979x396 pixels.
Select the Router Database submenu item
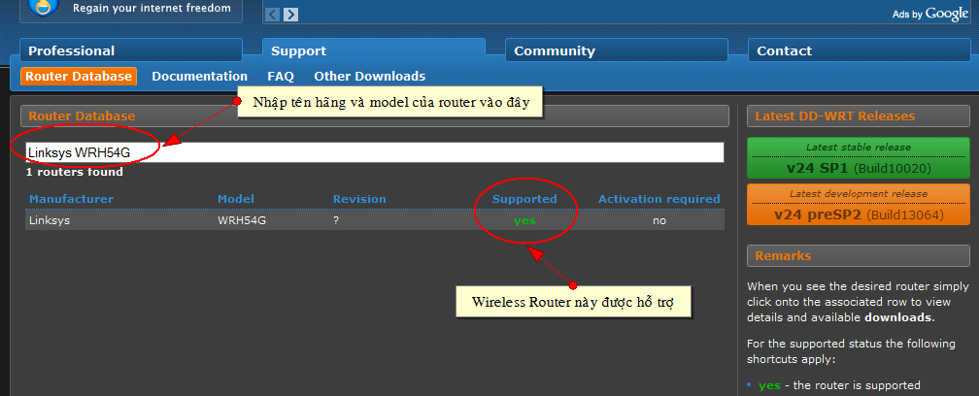click(79, 76)
